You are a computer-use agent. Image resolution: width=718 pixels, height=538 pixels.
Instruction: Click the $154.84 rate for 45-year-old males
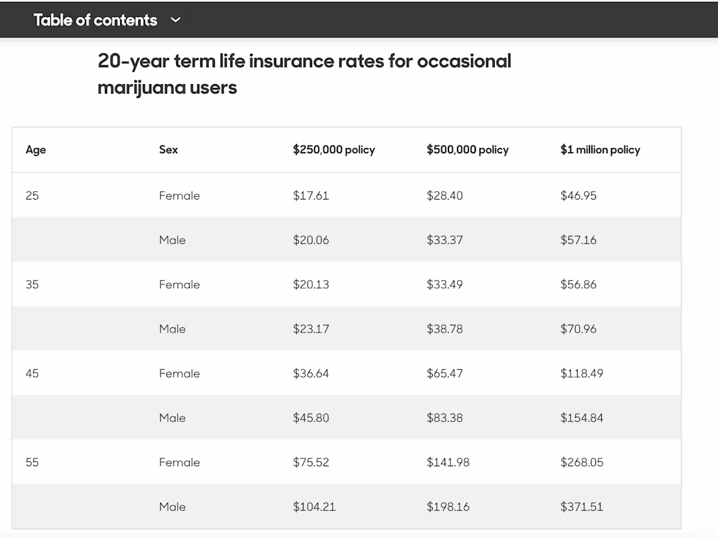point(581,417)
